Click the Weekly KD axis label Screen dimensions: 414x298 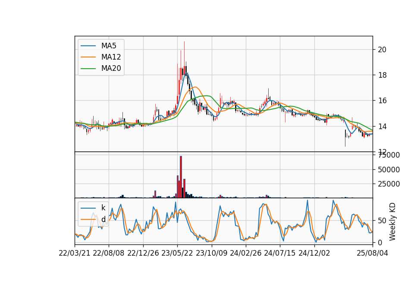pyautogui.click(x=392, y=222)
